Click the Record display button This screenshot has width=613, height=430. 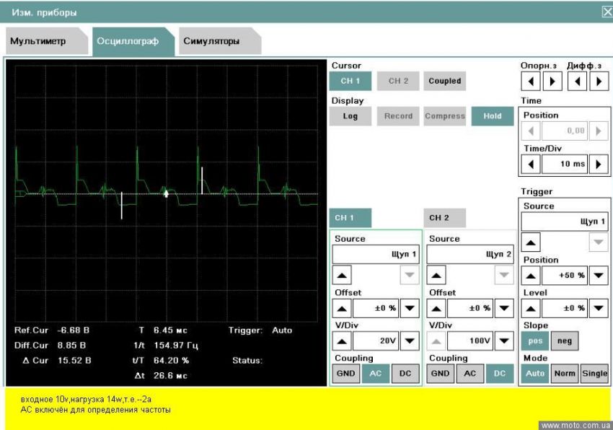point(398,116)
